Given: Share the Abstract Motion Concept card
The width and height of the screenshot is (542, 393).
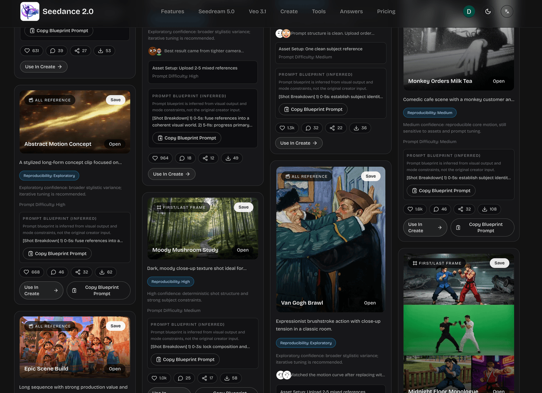Looking at the screenshot, I should click(x=82, y=272).
